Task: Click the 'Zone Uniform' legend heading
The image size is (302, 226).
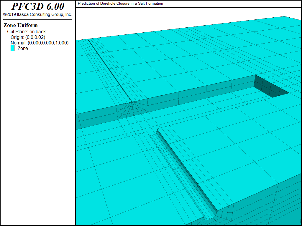Action: coord(21,25)
